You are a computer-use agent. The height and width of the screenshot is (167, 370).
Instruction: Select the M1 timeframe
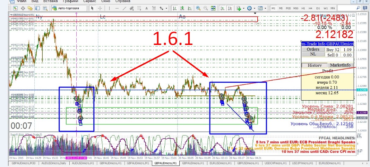pos(274,8)
